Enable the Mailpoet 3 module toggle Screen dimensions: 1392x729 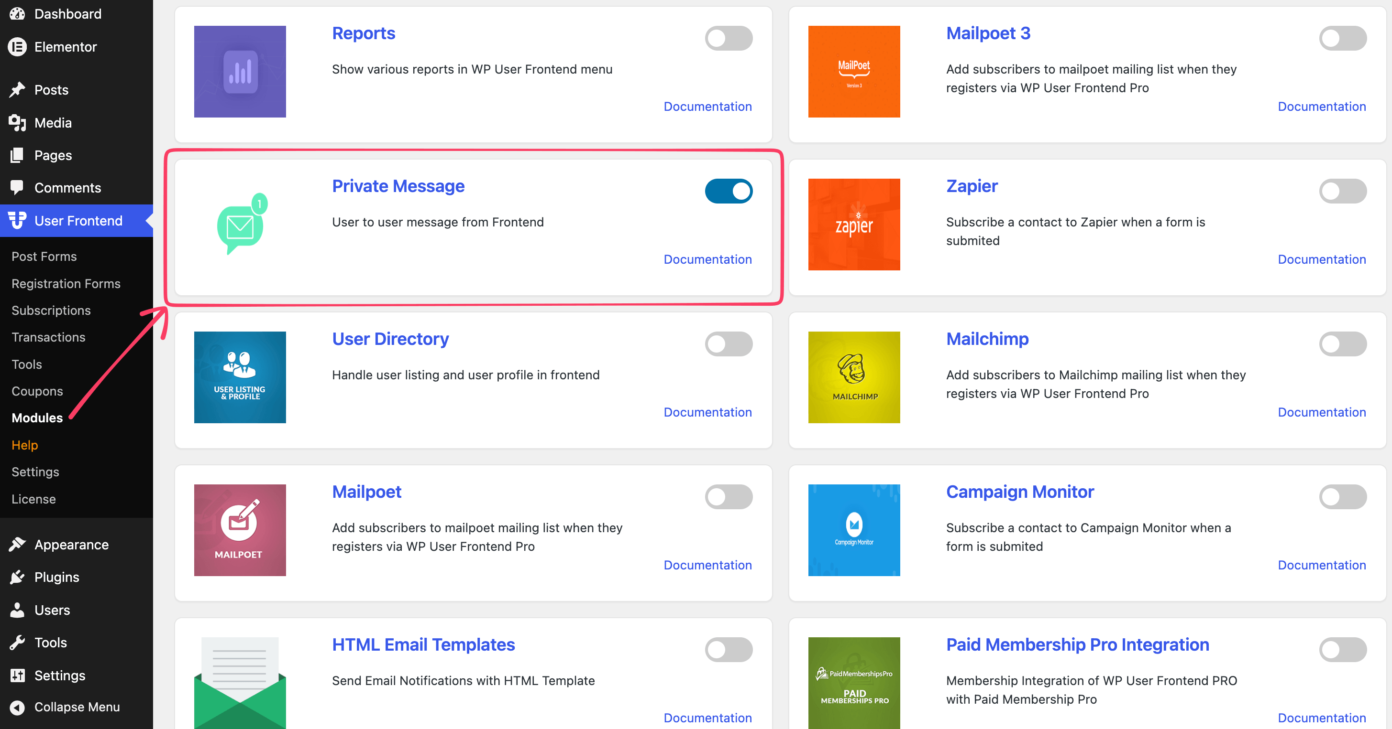point(1343,38)
